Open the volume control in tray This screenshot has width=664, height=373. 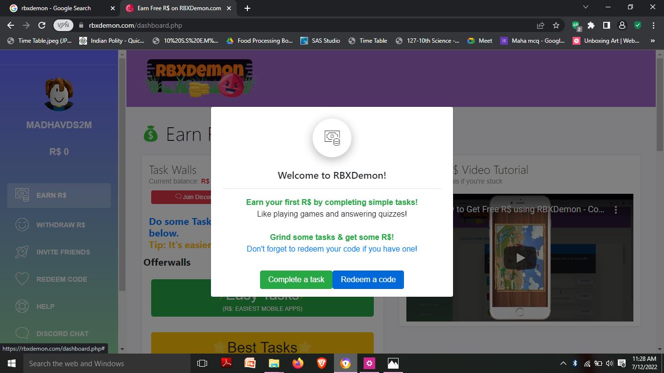610,363
